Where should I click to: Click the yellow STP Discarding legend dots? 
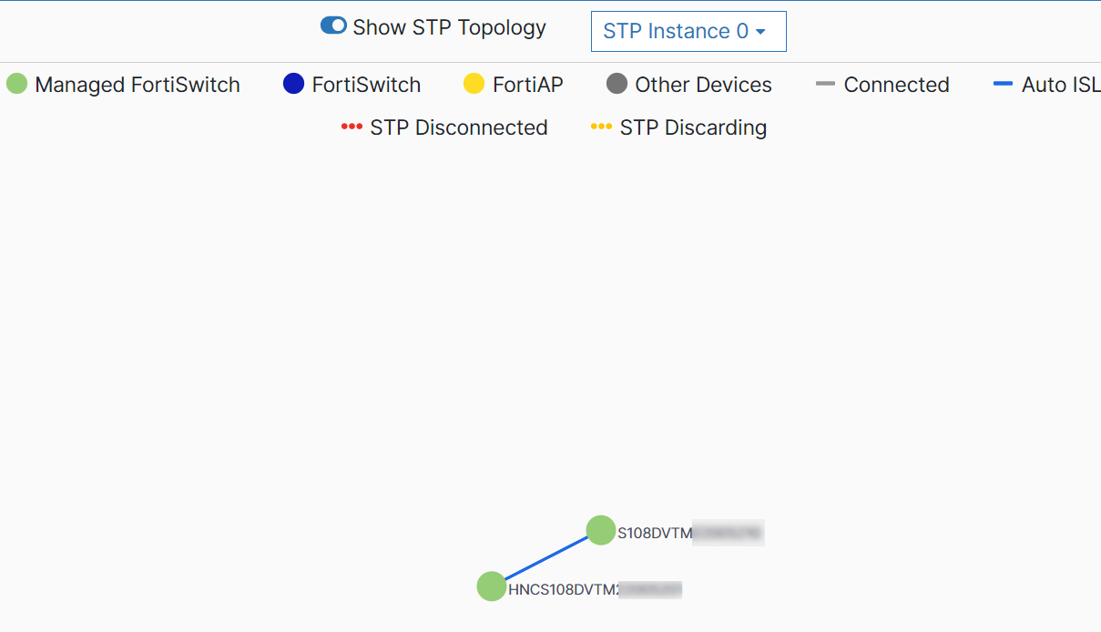600,127
